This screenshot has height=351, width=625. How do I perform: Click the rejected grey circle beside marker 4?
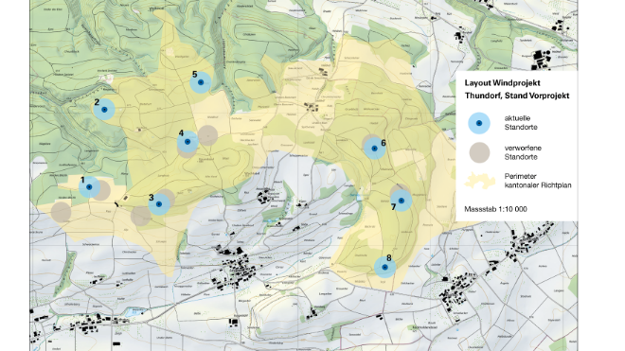(207, 135)
